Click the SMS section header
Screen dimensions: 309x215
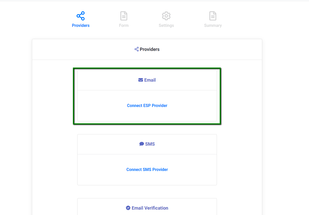[147, 144]
